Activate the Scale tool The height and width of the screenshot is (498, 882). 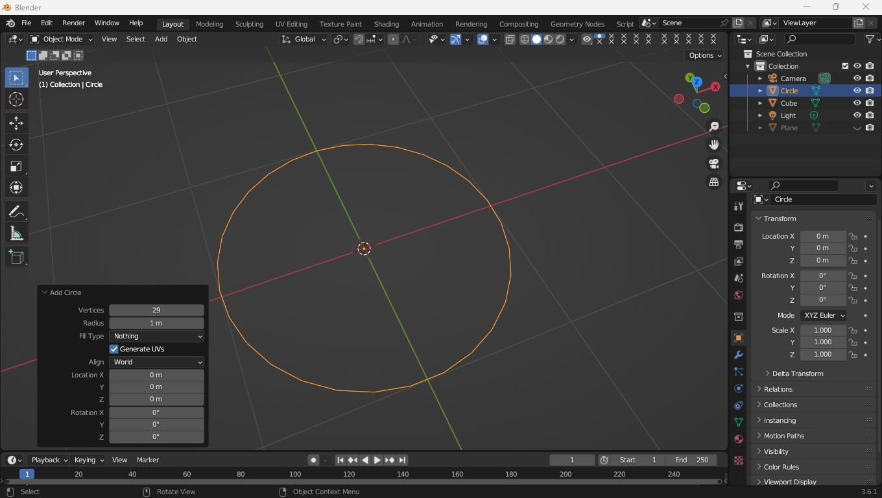point(16,166)
